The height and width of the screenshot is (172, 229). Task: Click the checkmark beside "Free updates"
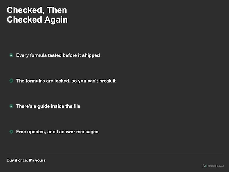(x=11, y=132)
